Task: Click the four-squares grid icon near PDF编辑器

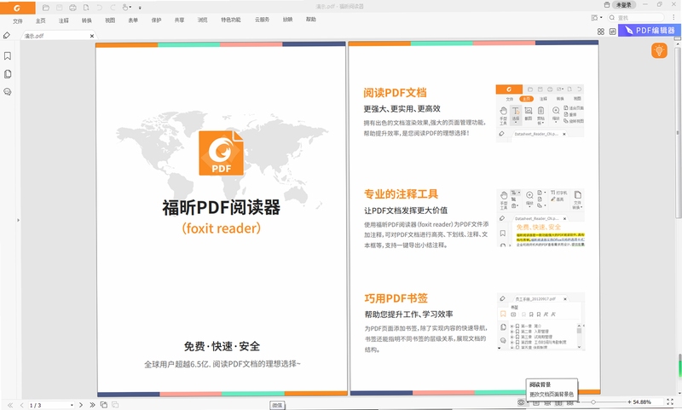Action: pyautogui.click(x=601, y=32)
